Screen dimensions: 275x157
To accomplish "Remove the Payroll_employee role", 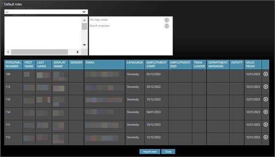I will (x=167, y=26).
